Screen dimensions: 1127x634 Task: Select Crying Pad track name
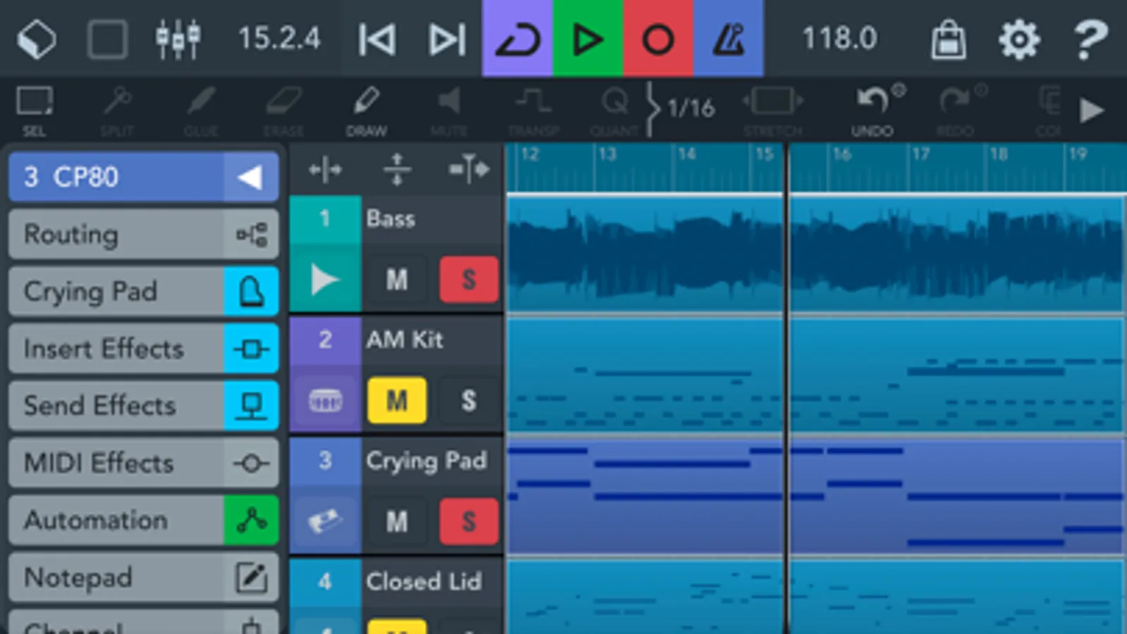[x=426, y=461]
